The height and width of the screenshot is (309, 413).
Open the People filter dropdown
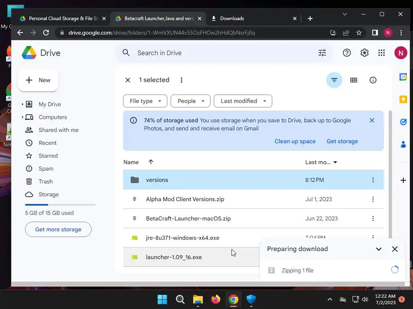pos(190,101)
